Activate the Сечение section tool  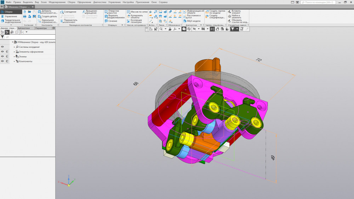113,21
